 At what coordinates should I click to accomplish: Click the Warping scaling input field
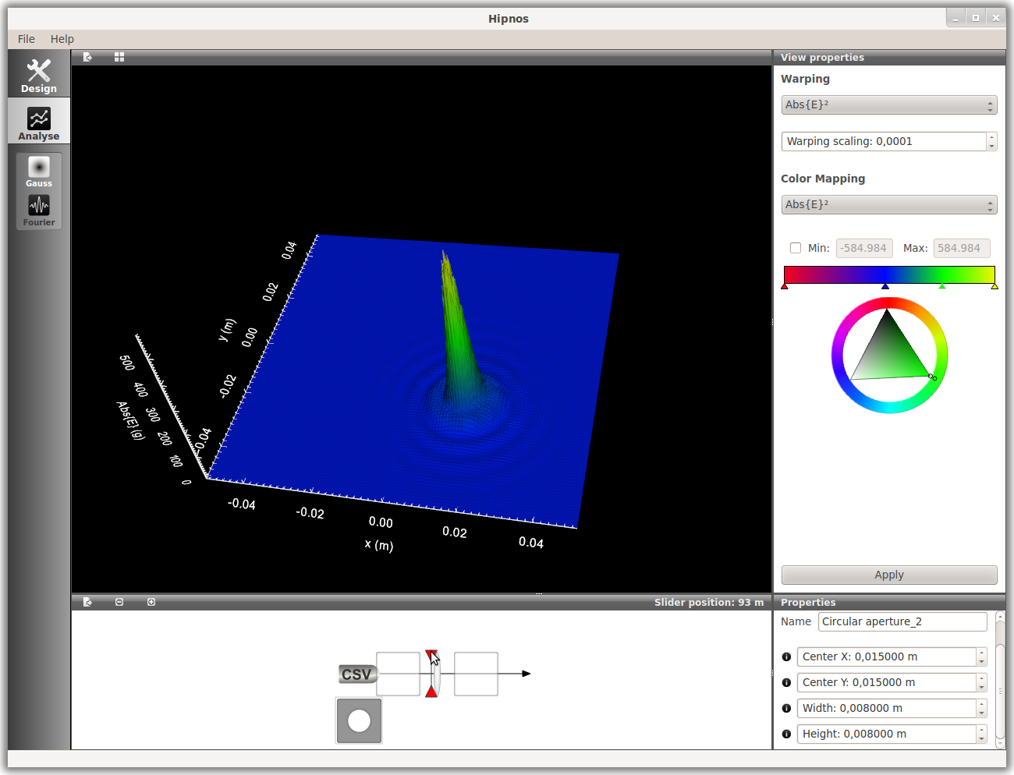(884, 141)
